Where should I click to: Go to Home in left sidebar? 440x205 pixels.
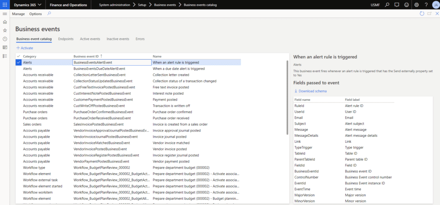tap(4, 22)
